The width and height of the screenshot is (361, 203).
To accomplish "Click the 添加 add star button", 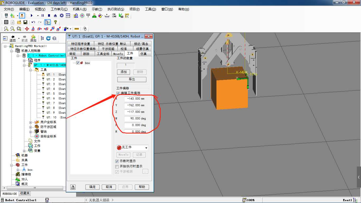I will (33, 38).
